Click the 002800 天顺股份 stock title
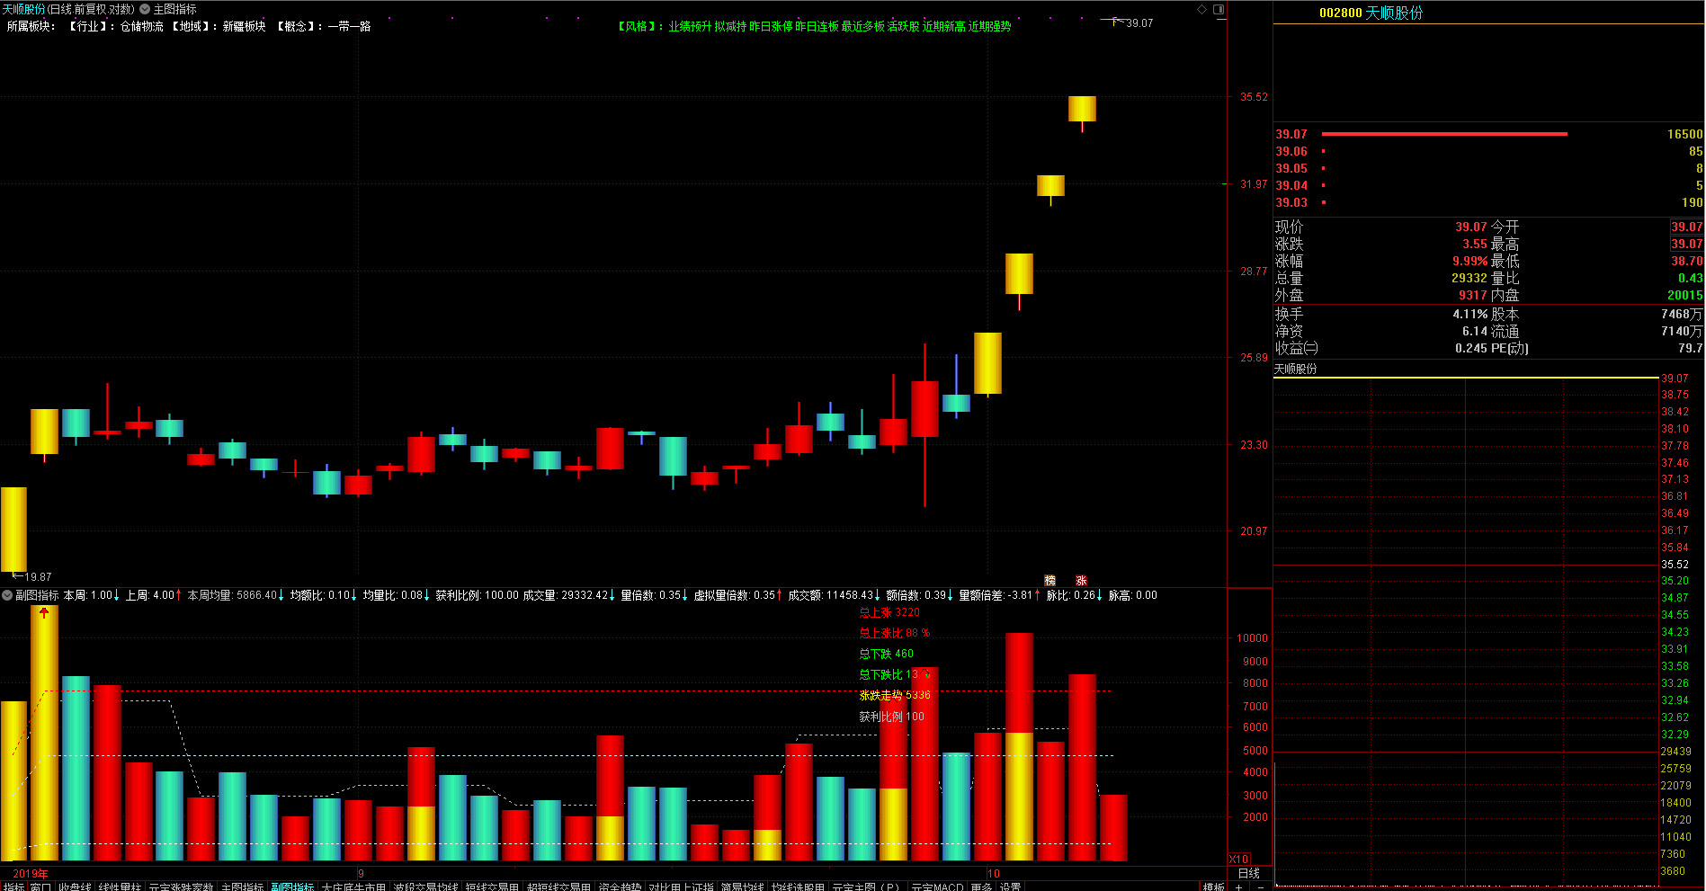This screenshot has height=891, width=1706. point(1371,13)
